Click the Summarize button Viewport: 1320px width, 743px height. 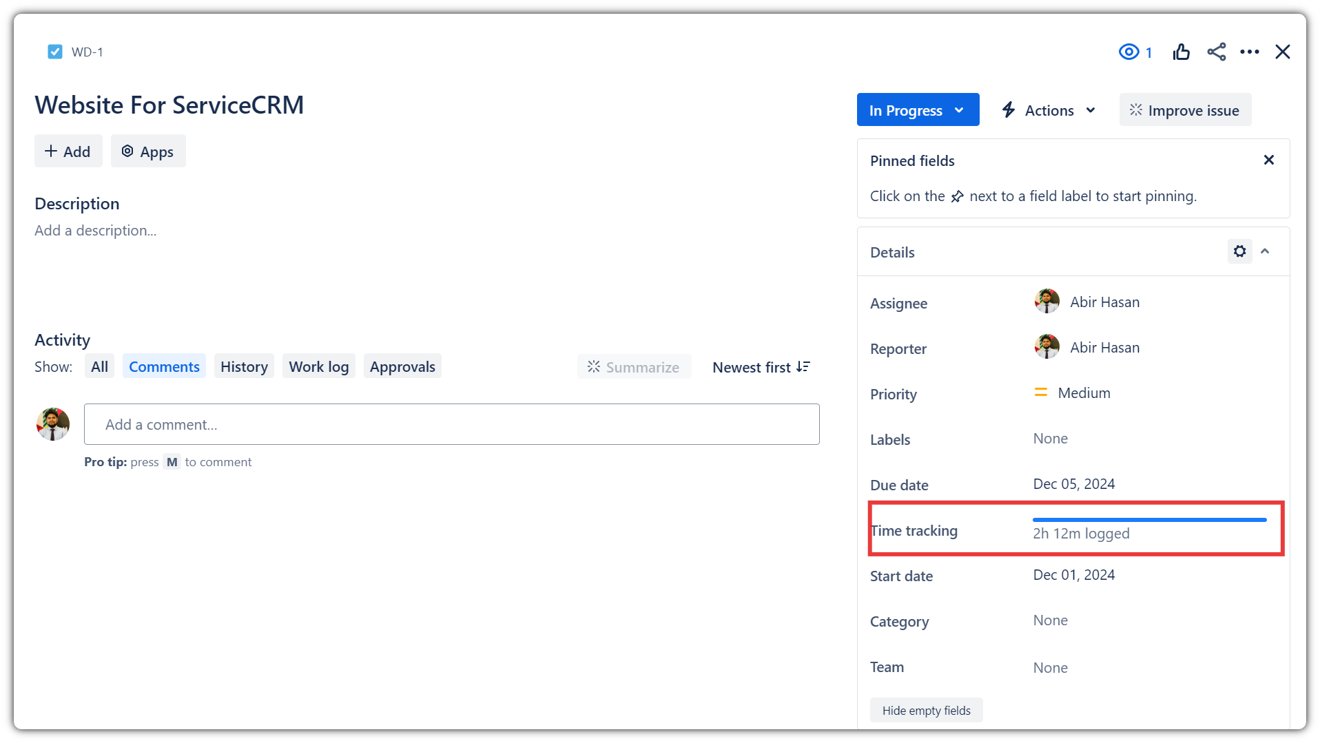point(634,367)
